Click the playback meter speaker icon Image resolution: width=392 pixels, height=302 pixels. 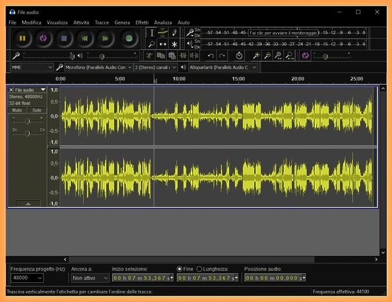click(x=190, y=44)
